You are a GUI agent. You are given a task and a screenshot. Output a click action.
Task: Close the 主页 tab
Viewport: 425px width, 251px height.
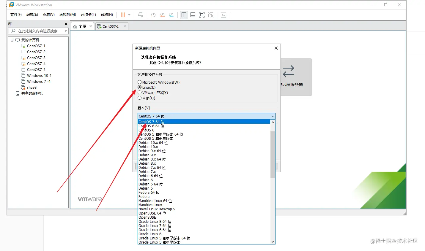coord(91,26)
